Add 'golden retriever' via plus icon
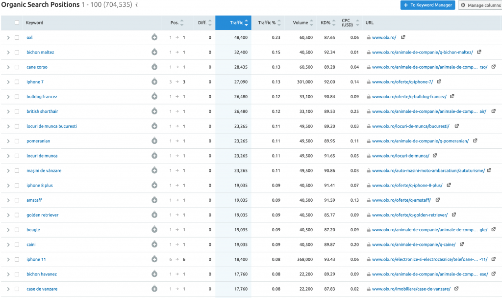The width and height of the screenshot is (502, 298). [154, 215]
